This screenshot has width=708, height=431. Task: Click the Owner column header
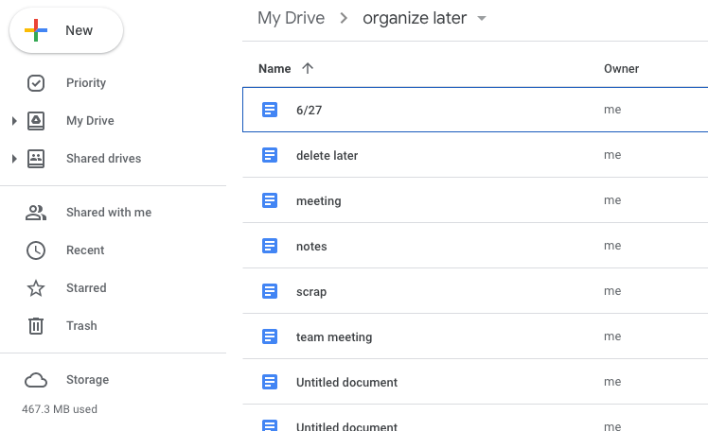pyautogui.click(x=621, y=68)
